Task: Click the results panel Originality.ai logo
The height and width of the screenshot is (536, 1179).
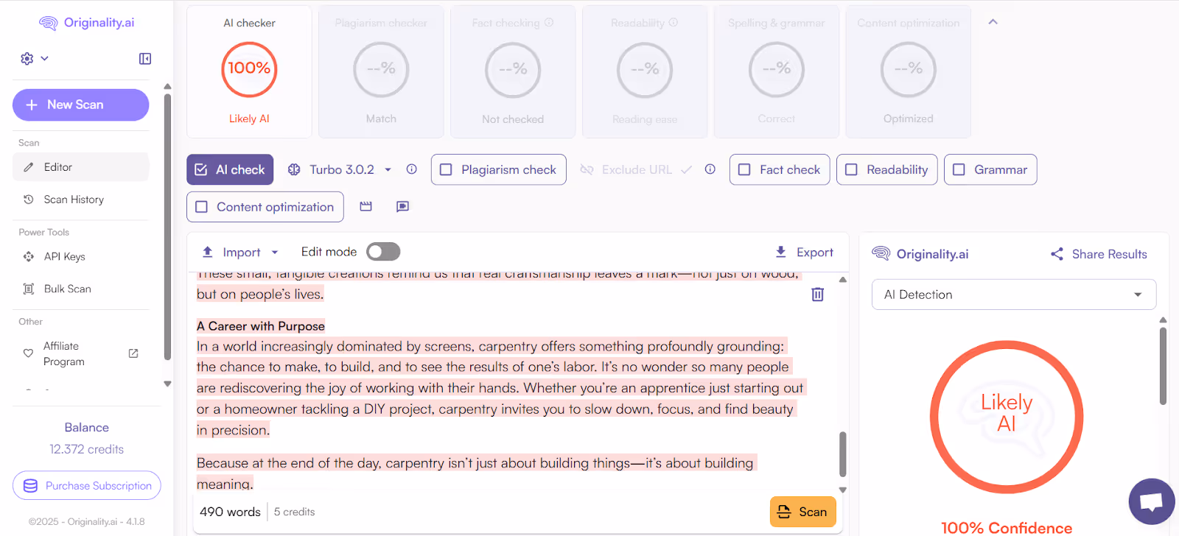Action: coord(920,254)
